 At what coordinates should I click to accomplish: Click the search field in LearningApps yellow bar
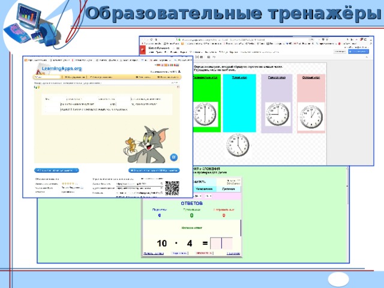coord(47,77)
